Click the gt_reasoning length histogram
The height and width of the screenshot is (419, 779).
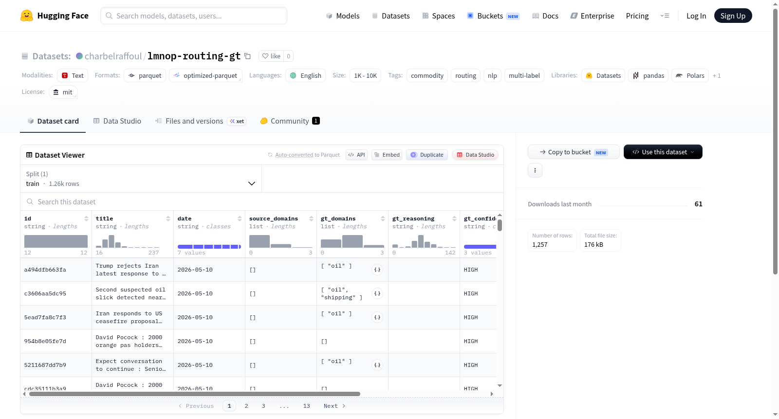point(424,241)
